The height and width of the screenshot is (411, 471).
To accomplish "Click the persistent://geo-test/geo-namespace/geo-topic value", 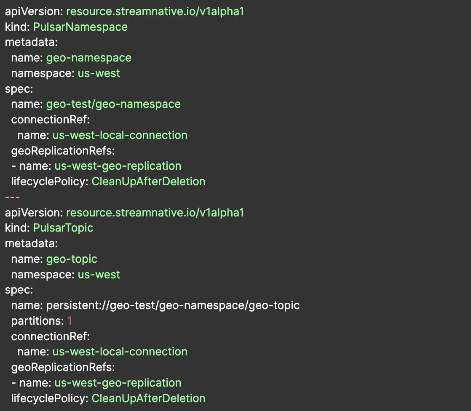I will (x=173, y=305).
